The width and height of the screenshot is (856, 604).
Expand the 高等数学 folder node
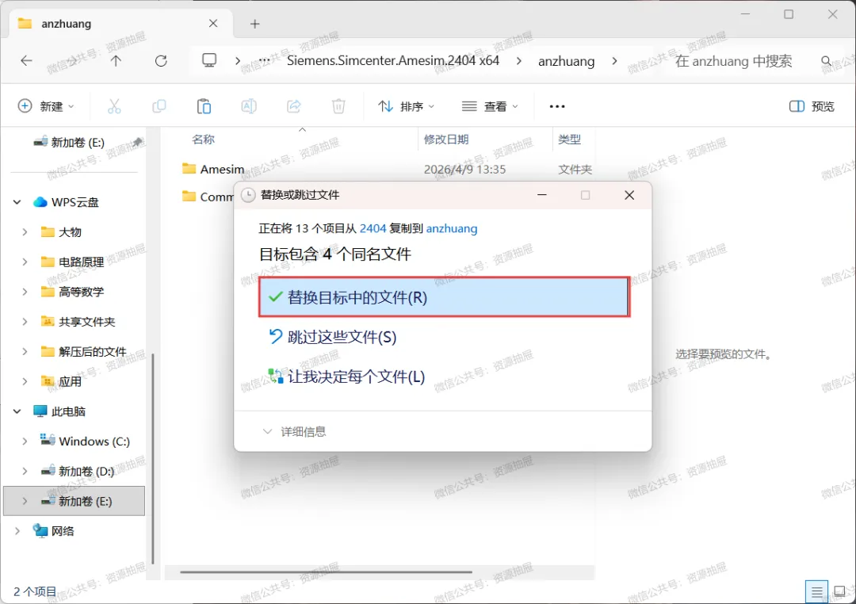25,292
